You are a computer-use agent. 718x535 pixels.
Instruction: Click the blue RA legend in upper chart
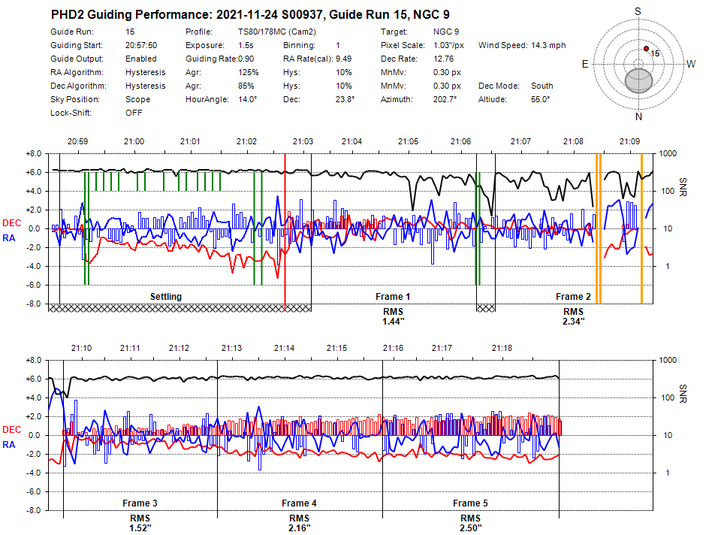tap(9, 238)
